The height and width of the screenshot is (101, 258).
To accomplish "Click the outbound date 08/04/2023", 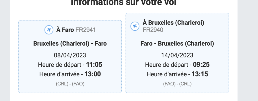I will tap(70, 55).
